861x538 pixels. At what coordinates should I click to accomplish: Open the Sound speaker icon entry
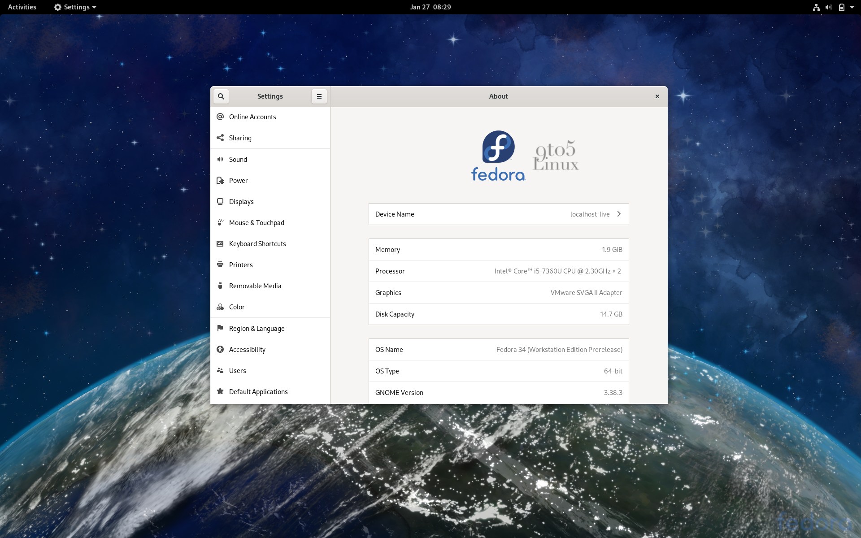(x=220, y=159)
